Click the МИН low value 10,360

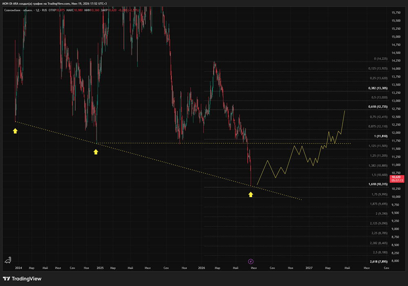[x=95, y=10]
